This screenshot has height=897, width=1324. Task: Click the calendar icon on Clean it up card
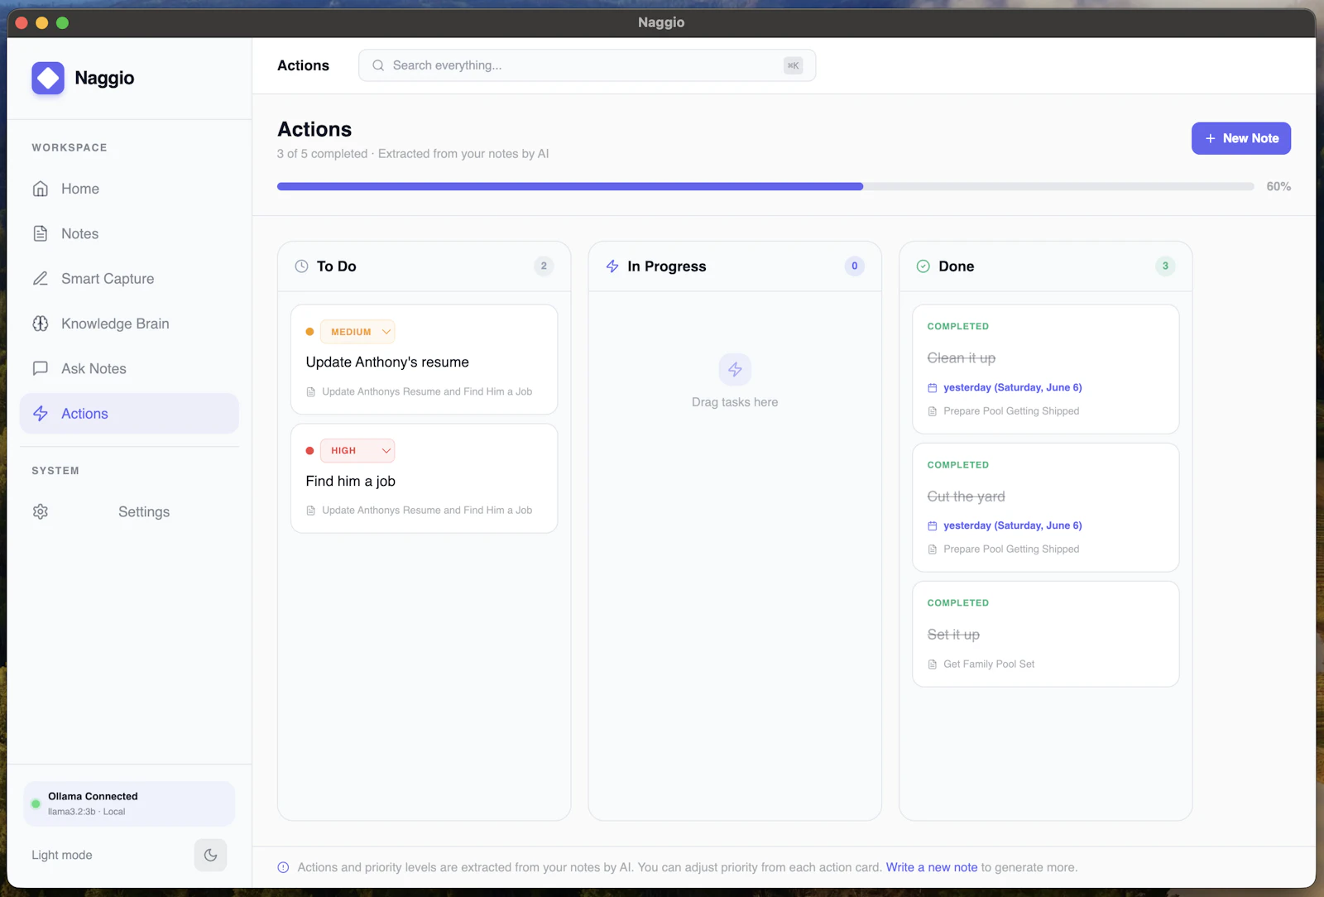[933, 387]
